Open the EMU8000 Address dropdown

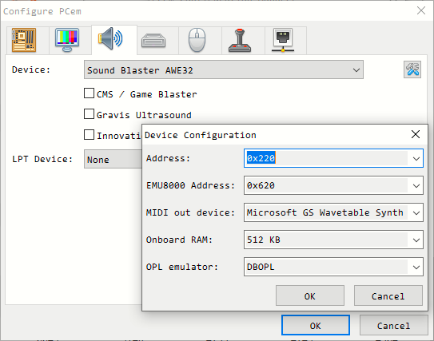coord(333,185)
